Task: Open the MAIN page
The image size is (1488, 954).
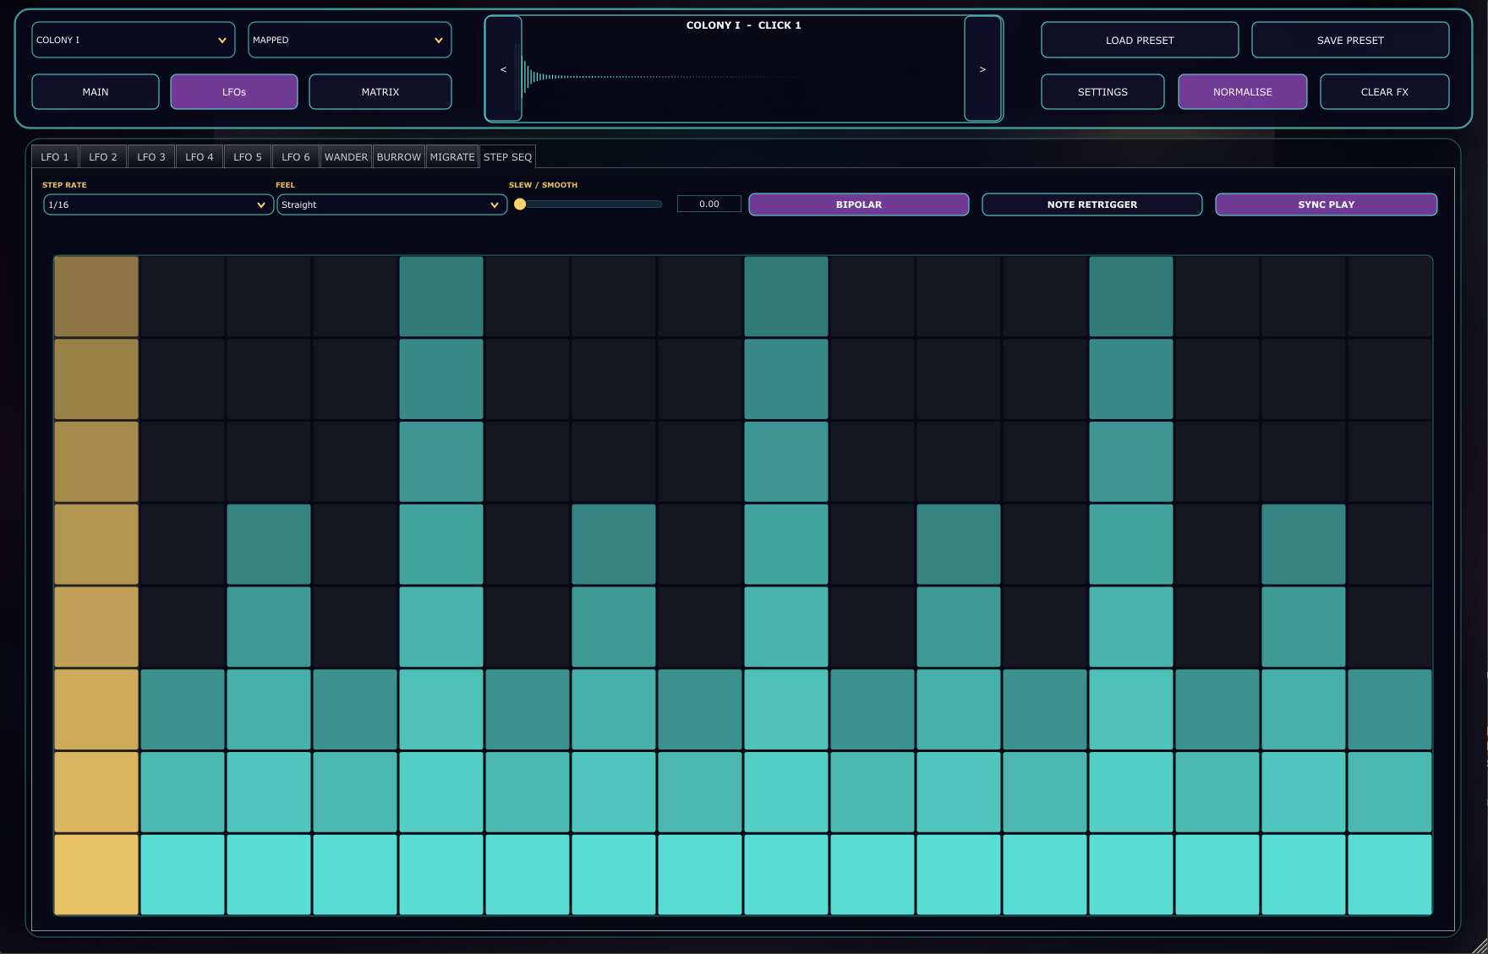Action: (x=96, y=92)
